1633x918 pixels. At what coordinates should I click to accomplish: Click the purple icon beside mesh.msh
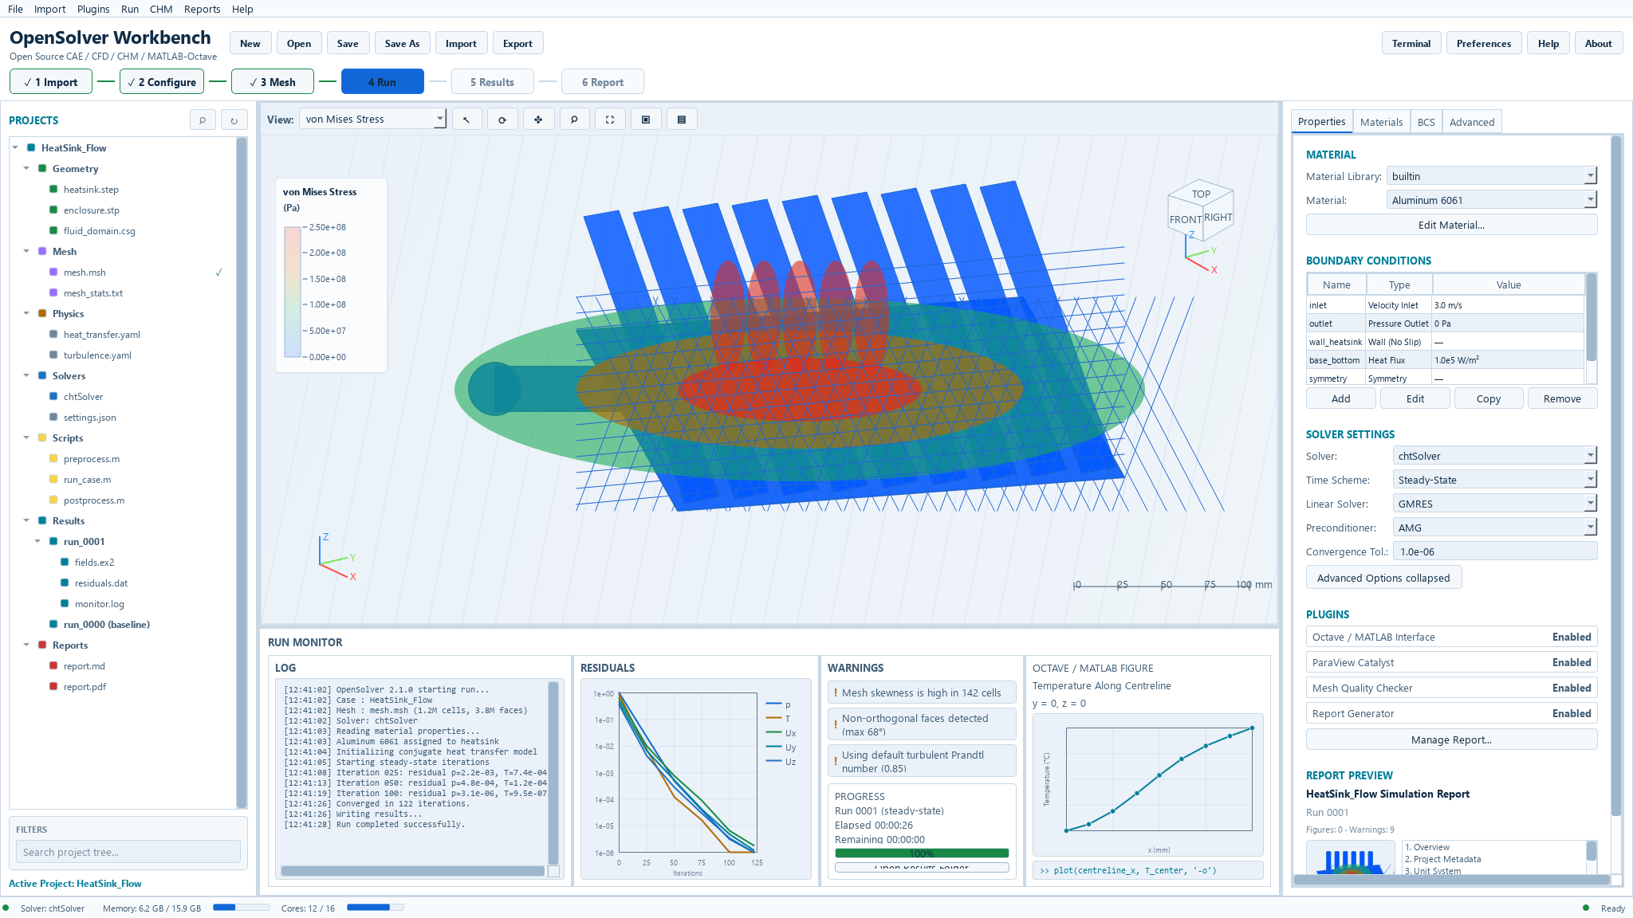click(53, 273)
